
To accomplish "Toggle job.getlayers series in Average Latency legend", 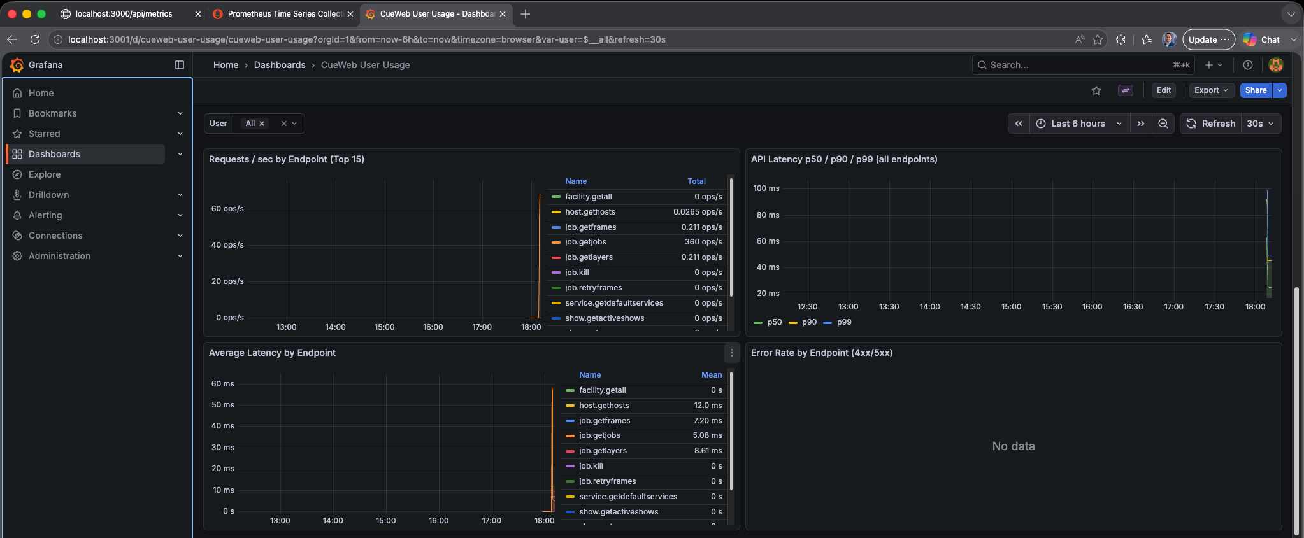I will (x=603, y=451).
